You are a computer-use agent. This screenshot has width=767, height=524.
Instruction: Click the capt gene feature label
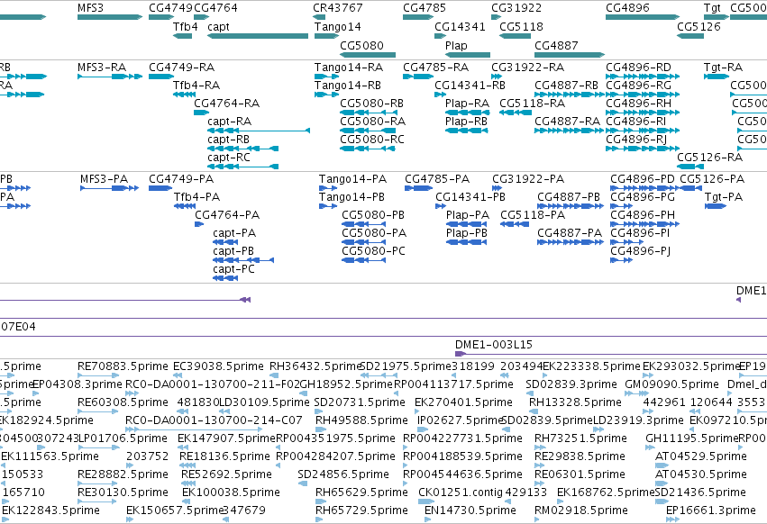[x=218, y=27]
